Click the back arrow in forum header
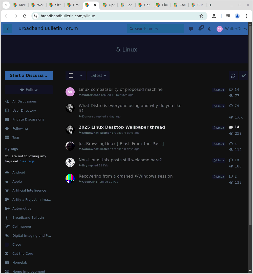The image size is (253, 274). 8,29
